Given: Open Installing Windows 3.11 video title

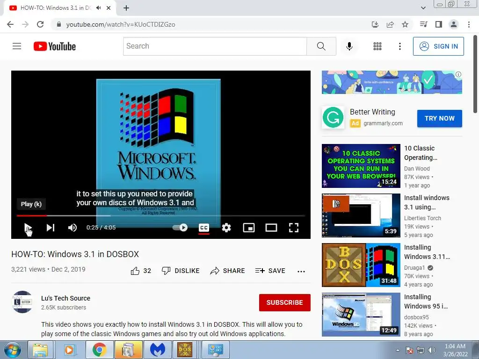Looking at the screenshot, I should pos(427,252).
